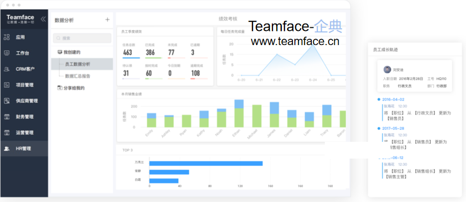Click the 项目管理 icon in sidebar
The image size is (466, 202).
pos(6,85)
